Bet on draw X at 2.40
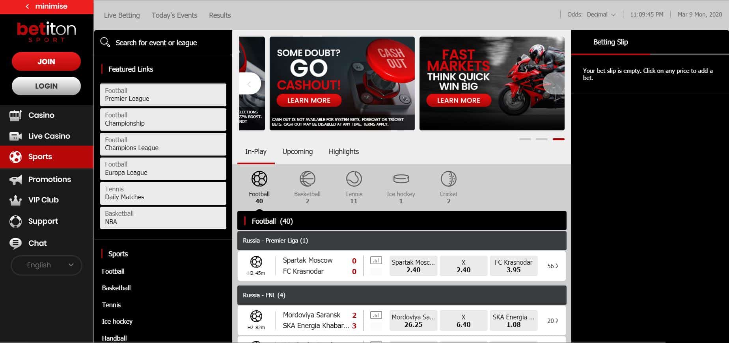Screen dimensions: 729x343 coord(463,266)
